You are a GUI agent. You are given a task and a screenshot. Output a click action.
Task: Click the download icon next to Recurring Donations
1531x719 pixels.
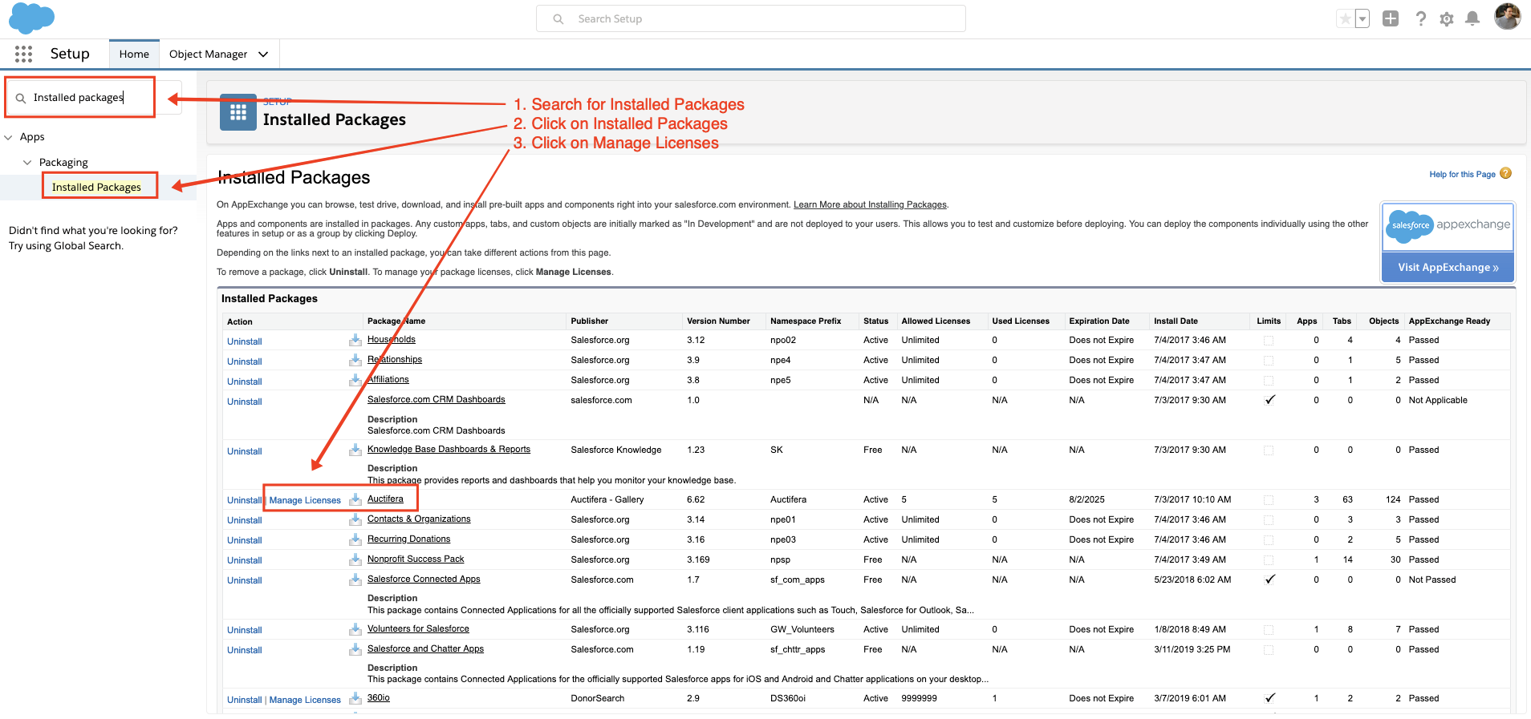[355, 539]
